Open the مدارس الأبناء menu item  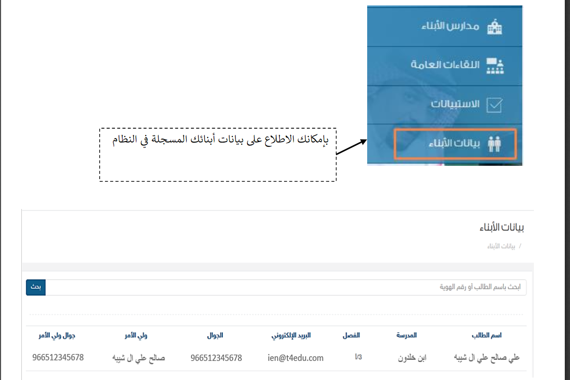tap(445, 26)
